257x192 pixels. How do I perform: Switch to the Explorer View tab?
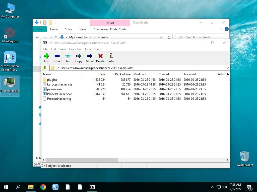pyautogui.click(x=83, y=29)
